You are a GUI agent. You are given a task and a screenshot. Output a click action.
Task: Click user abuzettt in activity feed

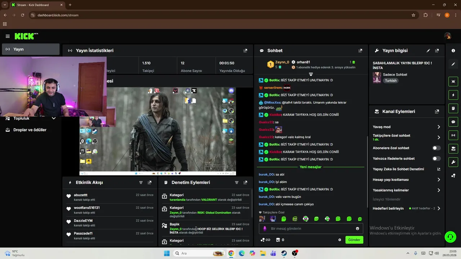pyautogui.click(x=81, y=195)
